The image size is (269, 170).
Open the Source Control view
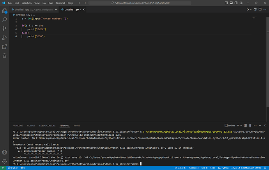4,28
